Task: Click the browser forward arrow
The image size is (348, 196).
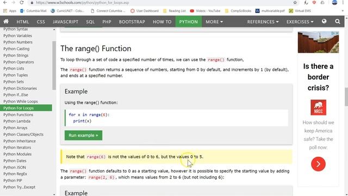Action: coord(13,3)
